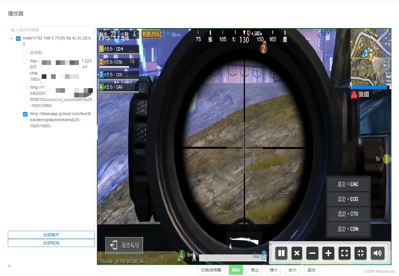Toggle node1 parent checkbox

pos(18,38)
